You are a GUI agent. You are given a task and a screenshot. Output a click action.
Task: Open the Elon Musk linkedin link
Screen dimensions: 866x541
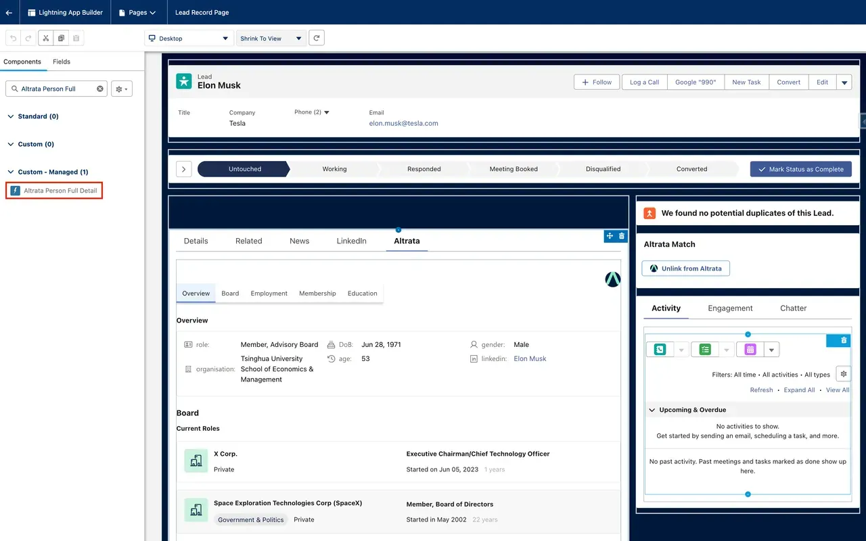point(530,359)
